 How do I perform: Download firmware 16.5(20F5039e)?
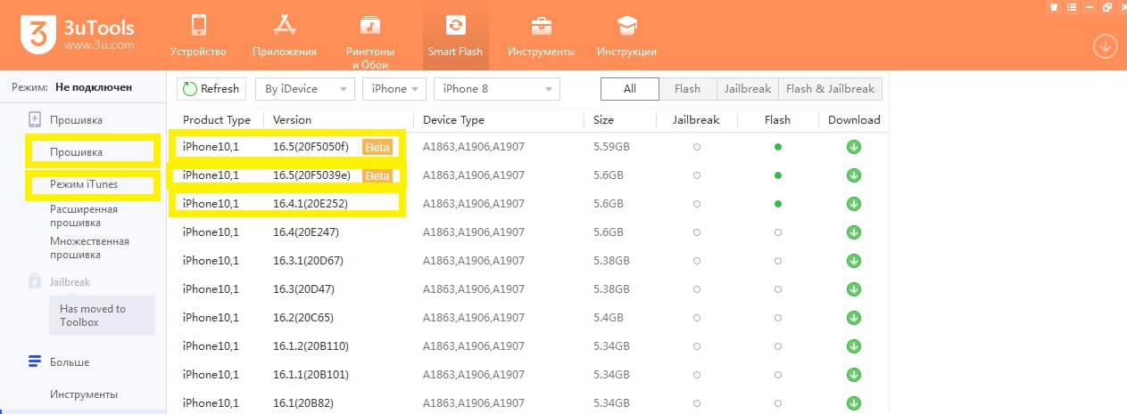click(x=853, y=175)
